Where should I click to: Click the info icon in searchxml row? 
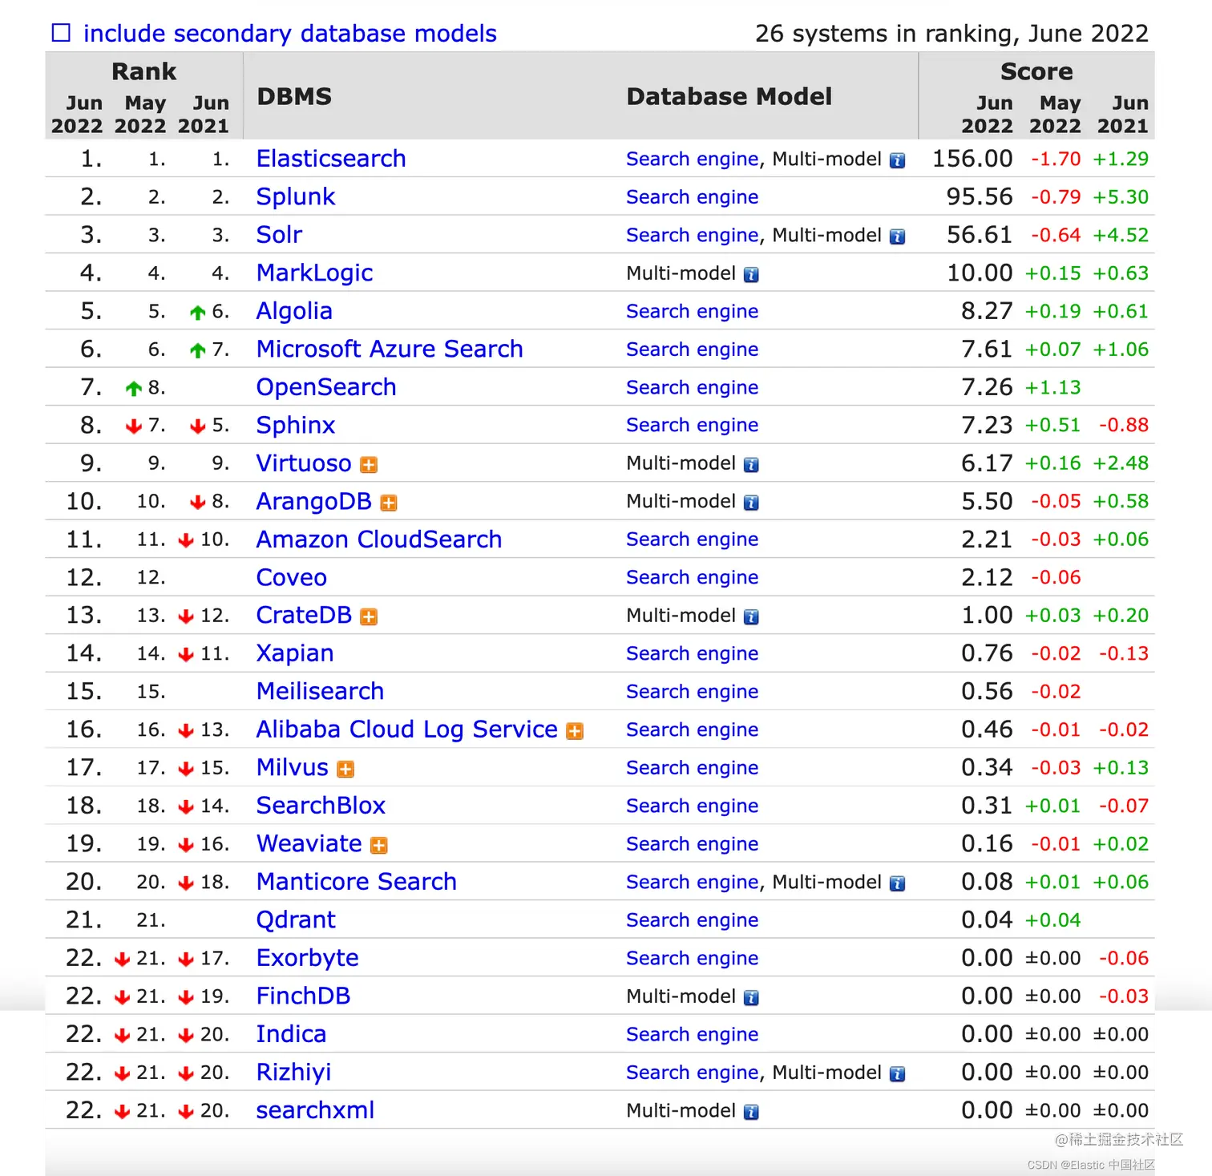(x=751, y=1112)
